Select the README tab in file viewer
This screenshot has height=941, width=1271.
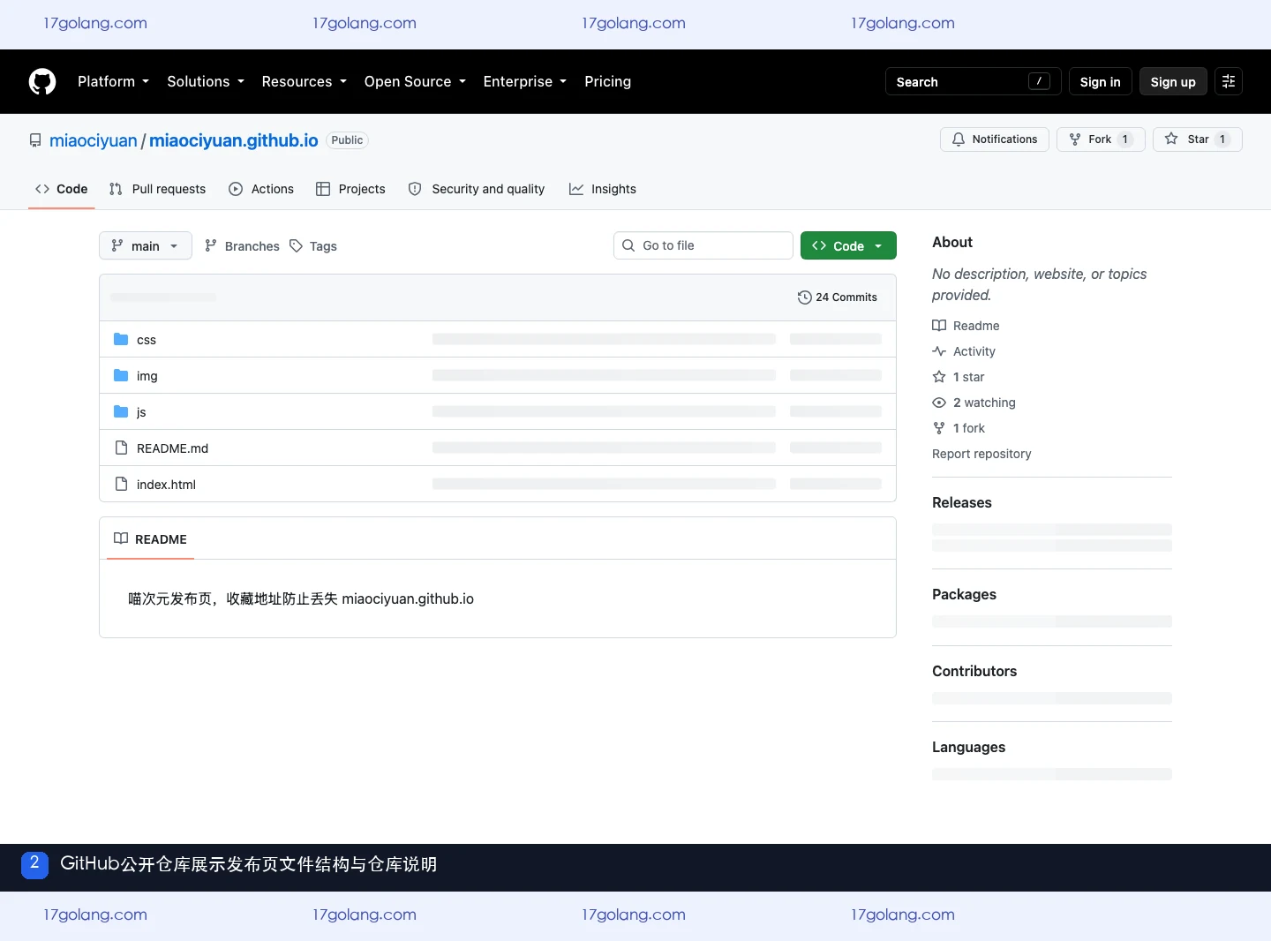click(150, 538)
